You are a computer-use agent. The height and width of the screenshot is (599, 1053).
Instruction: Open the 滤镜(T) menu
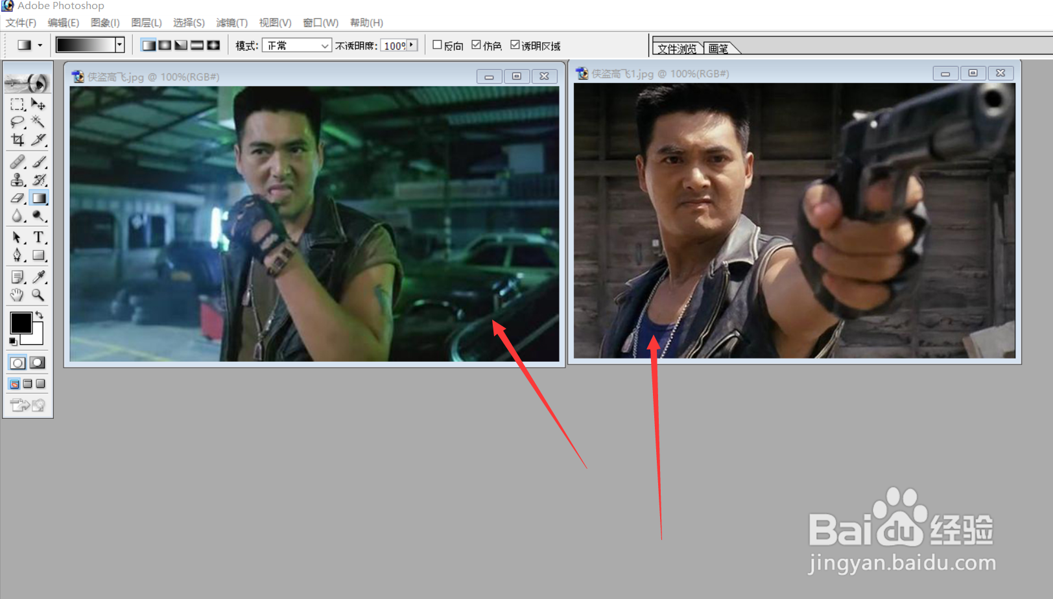tap(232, 23)
